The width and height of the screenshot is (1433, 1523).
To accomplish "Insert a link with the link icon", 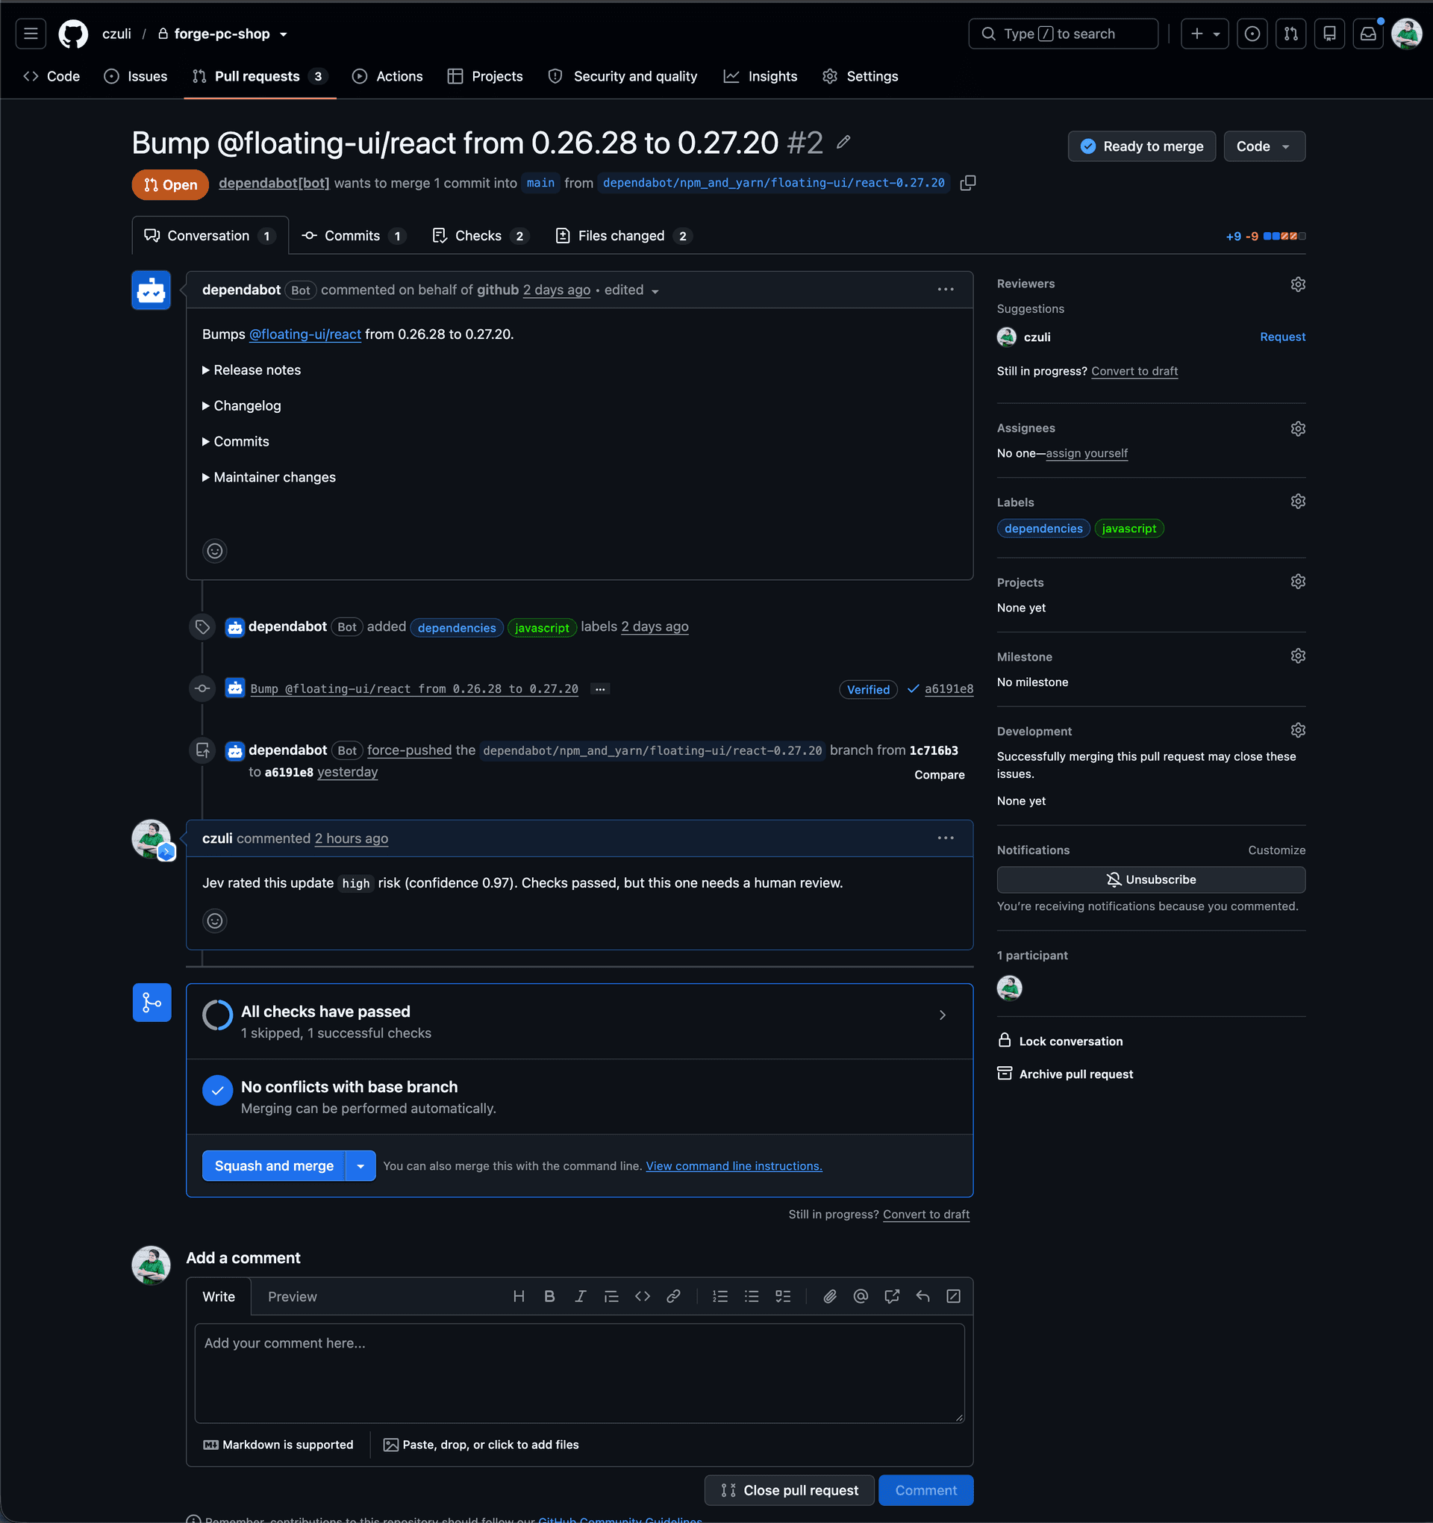I will pos(673,1296).
